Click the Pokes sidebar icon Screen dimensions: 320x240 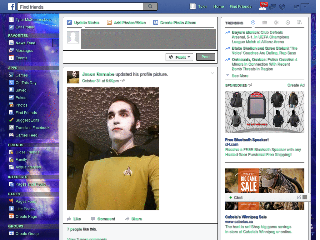click(x=11, y=97)
